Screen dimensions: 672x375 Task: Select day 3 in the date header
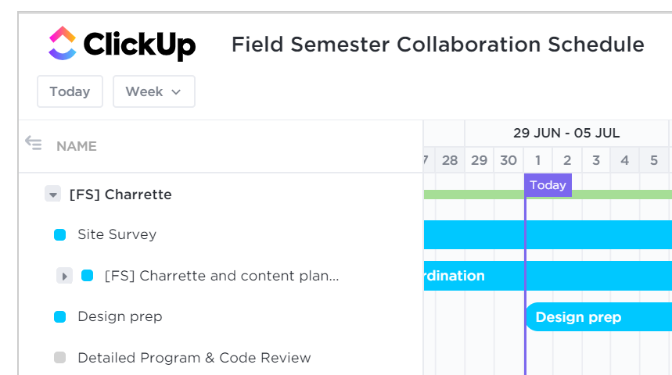[x=596, y=160]
